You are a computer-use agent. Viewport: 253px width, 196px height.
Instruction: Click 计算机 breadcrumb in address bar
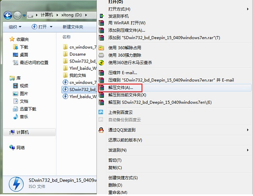[47, 15]
